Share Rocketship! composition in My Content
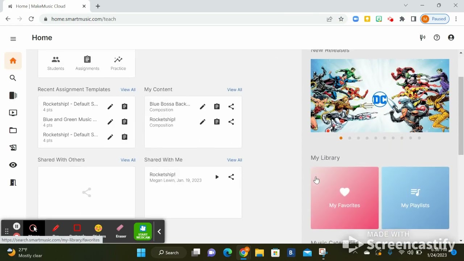The image size is (464, 261). [231, 122]
